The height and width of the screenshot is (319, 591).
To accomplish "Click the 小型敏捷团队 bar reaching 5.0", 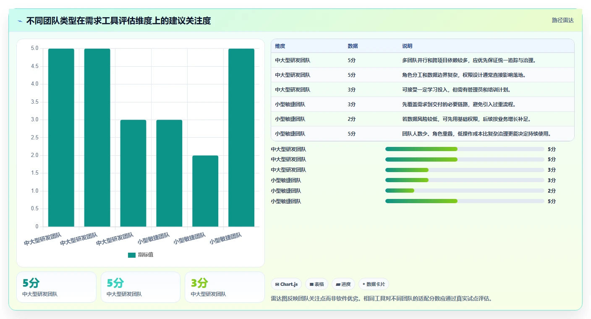I will [x=241, y=138].
